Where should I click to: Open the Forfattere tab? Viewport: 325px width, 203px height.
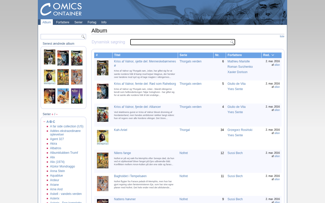63,22
